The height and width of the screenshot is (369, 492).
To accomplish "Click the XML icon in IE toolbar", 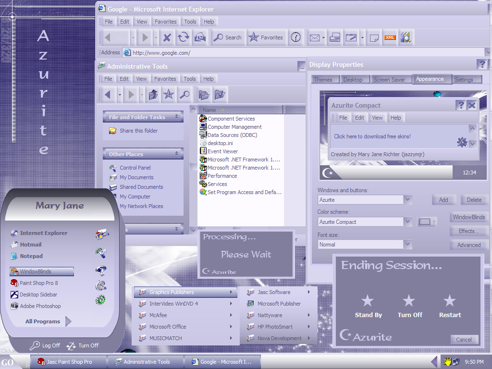I will coord(390,37).
